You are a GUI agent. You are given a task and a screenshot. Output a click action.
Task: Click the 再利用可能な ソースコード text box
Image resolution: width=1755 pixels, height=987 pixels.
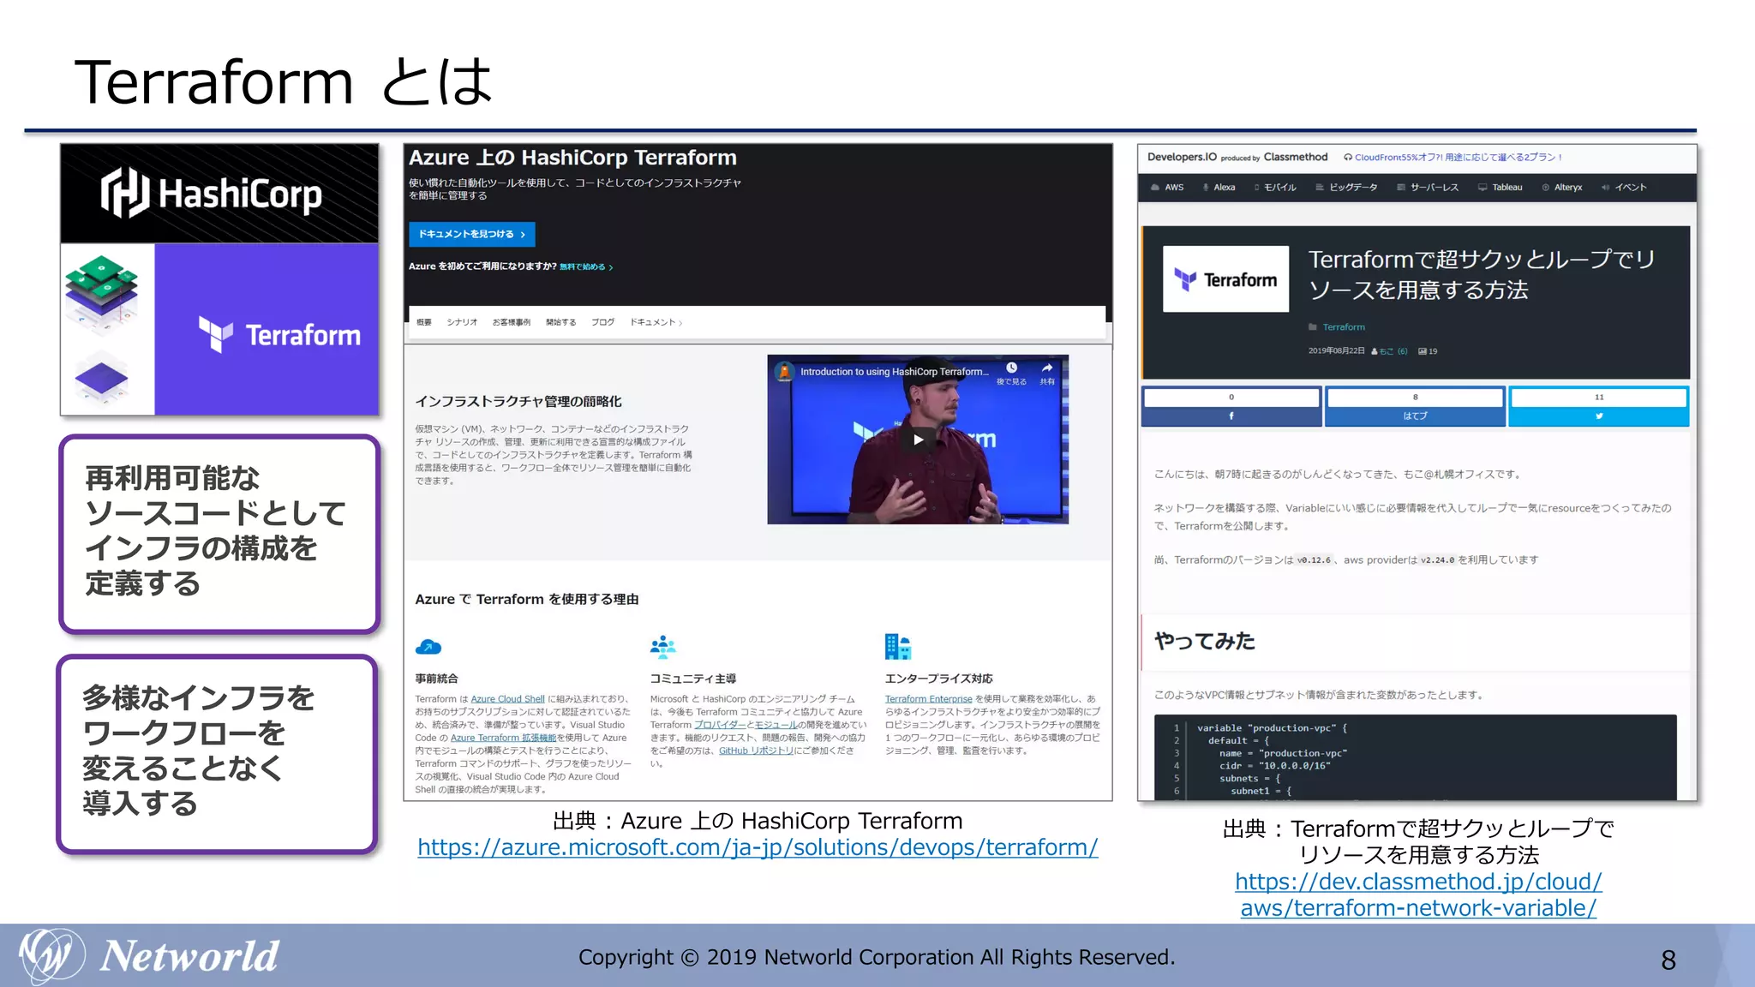(219, 534)
